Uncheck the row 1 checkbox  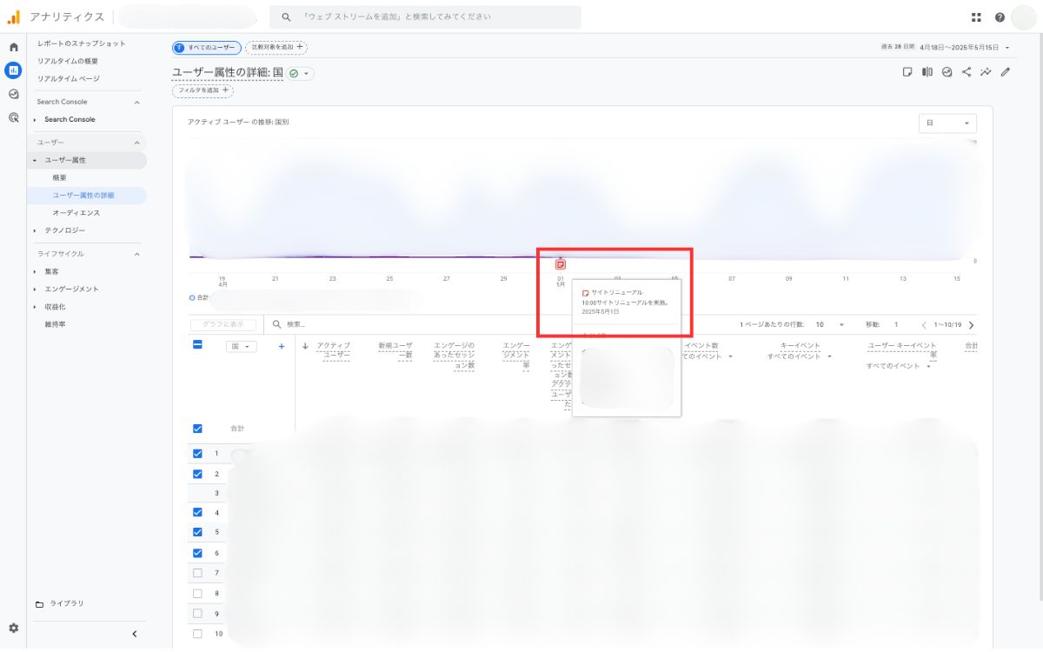pos(197,454)
